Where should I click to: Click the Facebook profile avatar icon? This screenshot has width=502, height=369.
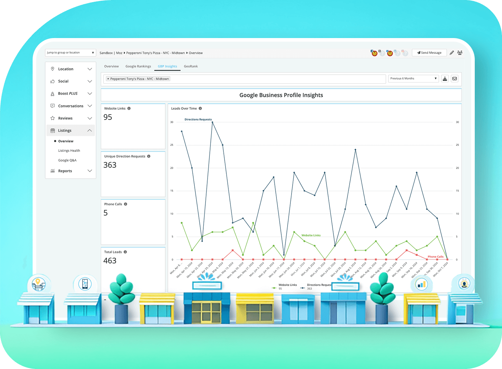tap(374, 53)
